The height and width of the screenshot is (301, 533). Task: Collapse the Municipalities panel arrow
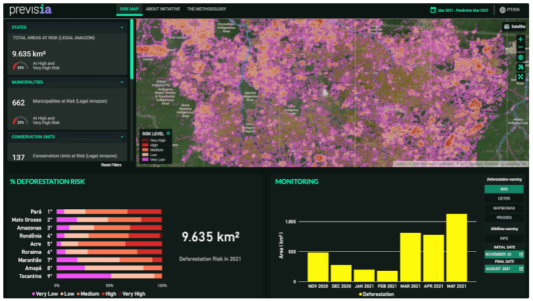[122, 82]
